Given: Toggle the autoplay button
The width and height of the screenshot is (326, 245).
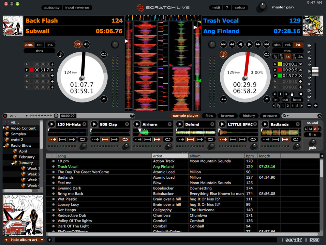Looking at the screenshot, I should click(x=52, y=8).
